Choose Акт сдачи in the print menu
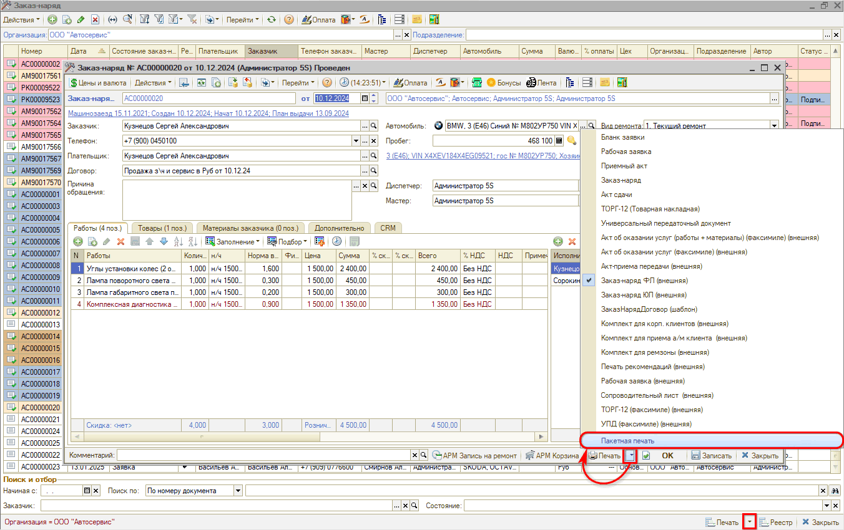This screenshot has height=530, width=844. pyautogui.click(x=712, y=195)
